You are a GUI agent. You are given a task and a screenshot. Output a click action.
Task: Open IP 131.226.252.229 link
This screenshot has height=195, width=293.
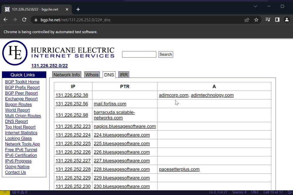tap(73, 178)
